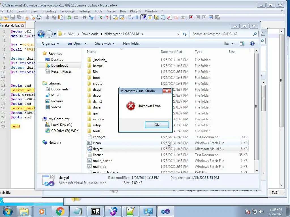Open the Search menu in Notepad++
The width and height of the screenshot is (290, 217).
point(22,11)
